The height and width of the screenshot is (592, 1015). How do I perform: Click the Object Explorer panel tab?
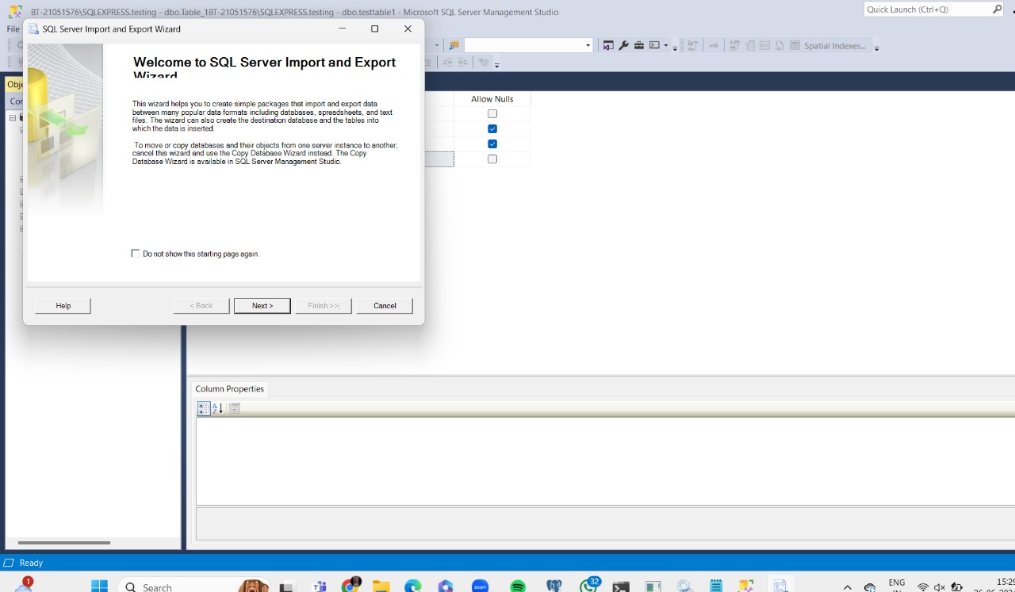14,84
